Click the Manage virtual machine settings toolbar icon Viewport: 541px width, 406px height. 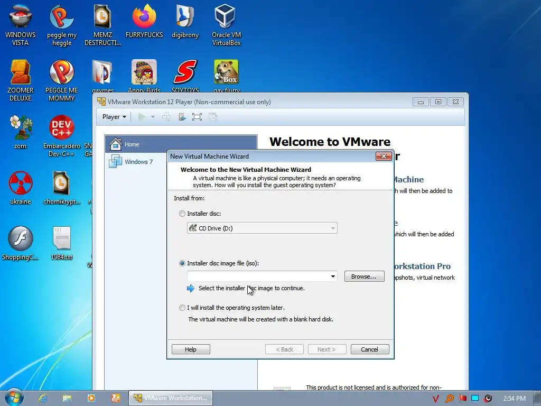point(182,117)
